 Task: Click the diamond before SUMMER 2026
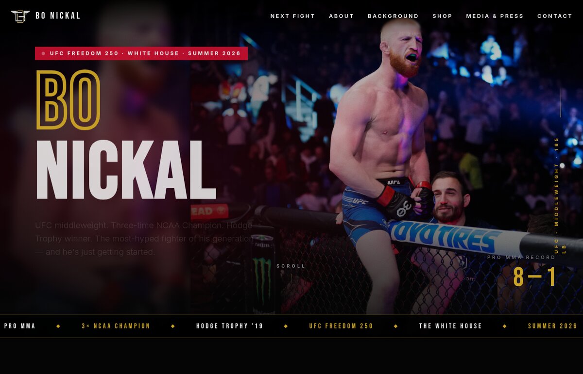point(504,326)
